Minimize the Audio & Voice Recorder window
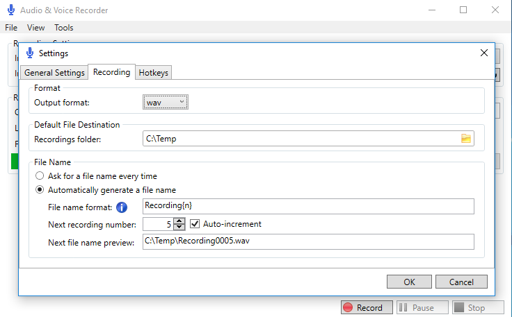This screenshot has width=512, height=317. (x=432, y=10)
